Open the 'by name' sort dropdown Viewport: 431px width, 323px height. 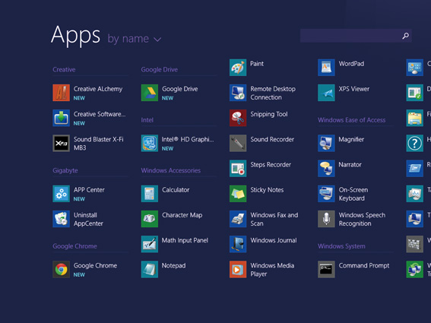(134, 39)
